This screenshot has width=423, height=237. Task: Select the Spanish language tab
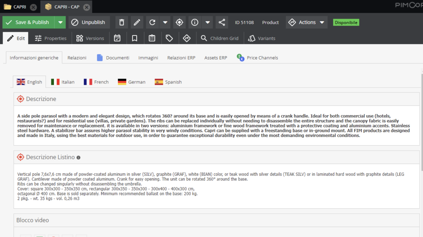[x=168, y=82]
